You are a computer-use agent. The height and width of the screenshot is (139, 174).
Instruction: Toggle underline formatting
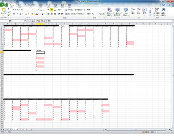coord(20,14)
